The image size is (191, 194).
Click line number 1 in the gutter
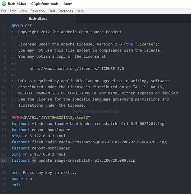click(4, 26)
